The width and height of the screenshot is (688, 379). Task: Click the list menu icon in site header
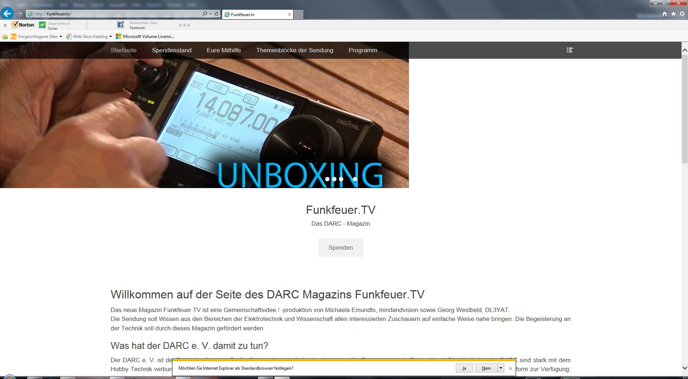570,50
